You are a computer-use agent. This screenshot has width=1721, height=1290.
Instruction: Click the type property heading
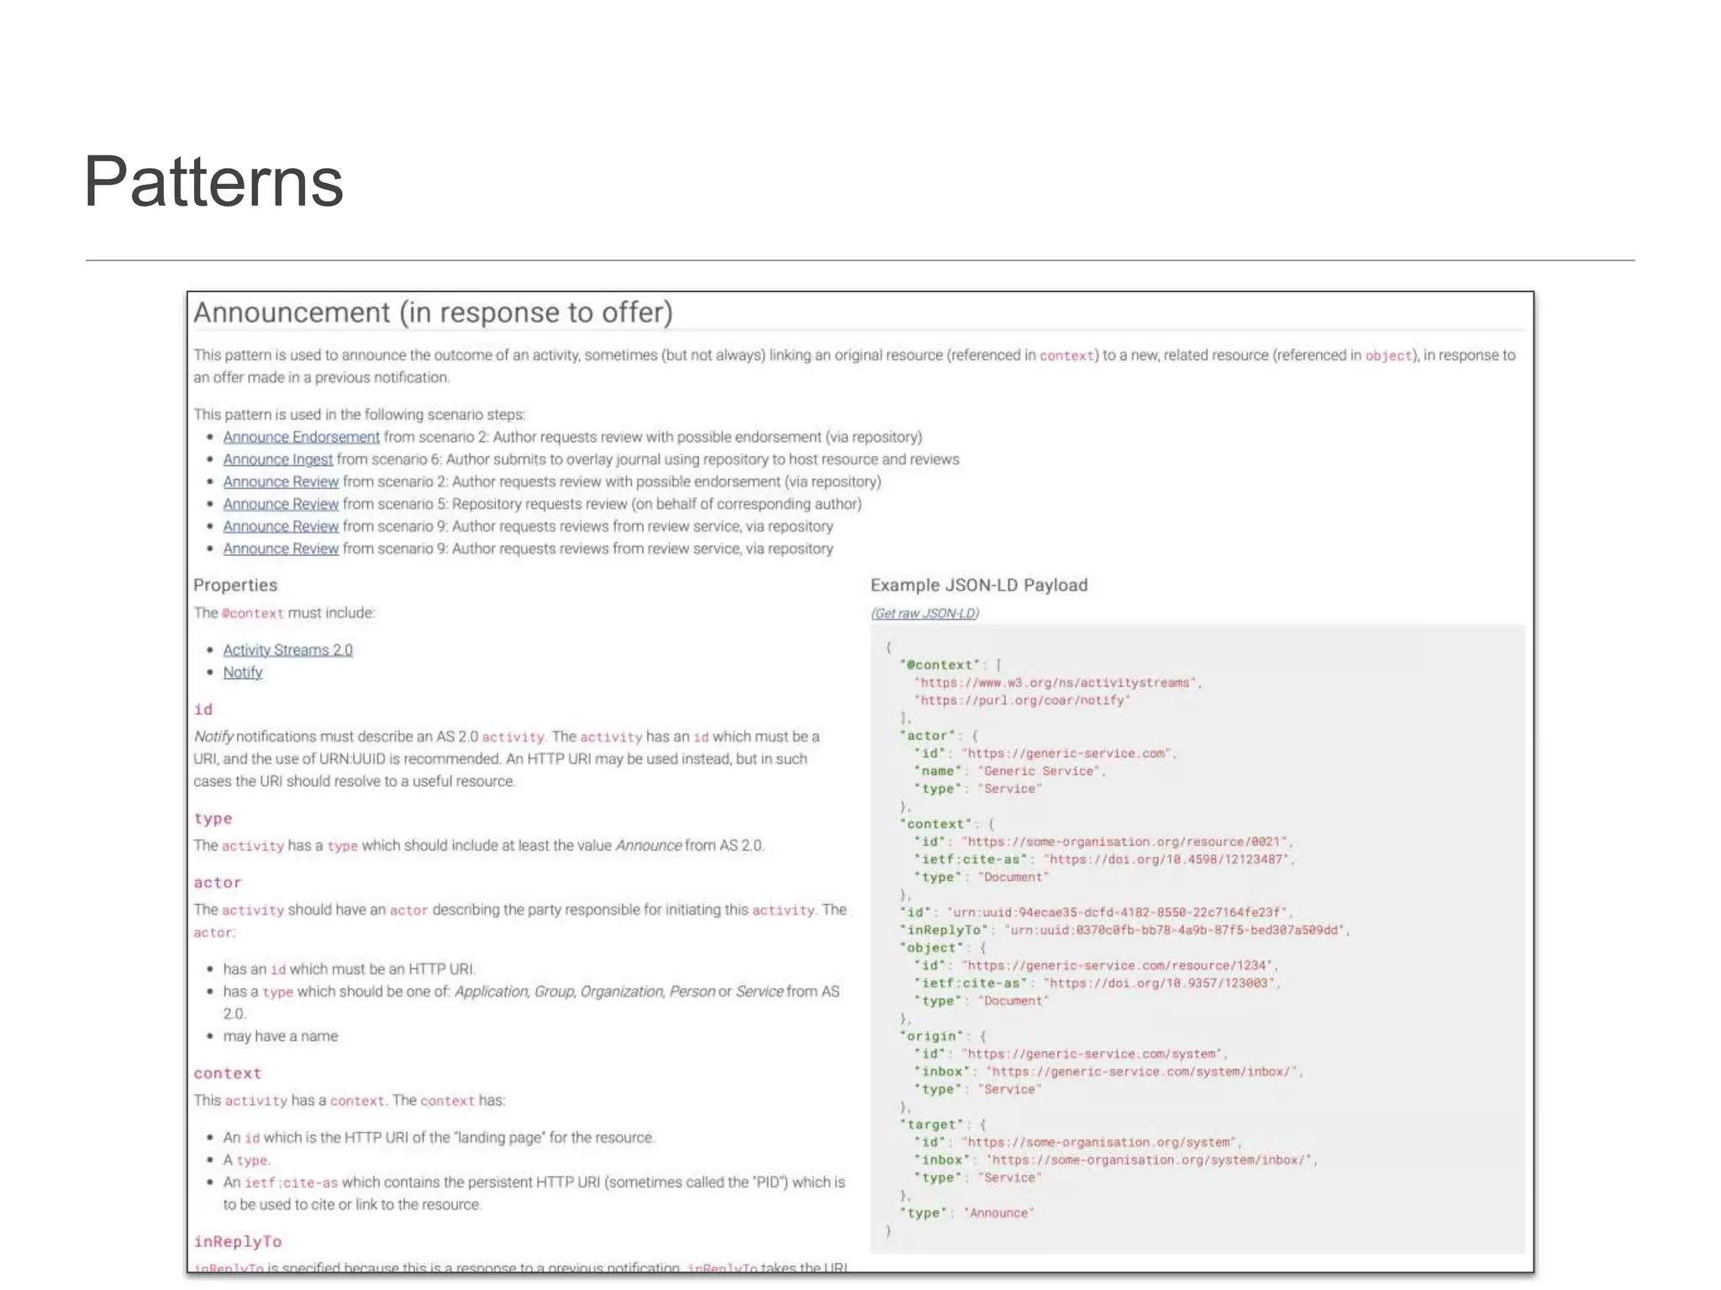click(x=213, y=819)
